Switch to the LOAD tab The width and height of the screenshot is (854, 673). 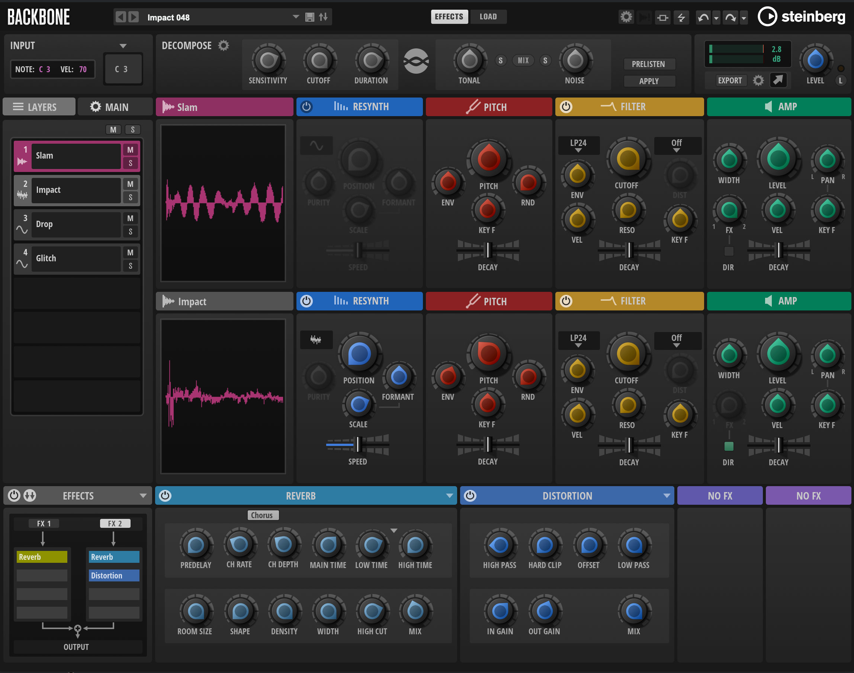(488, 16)
